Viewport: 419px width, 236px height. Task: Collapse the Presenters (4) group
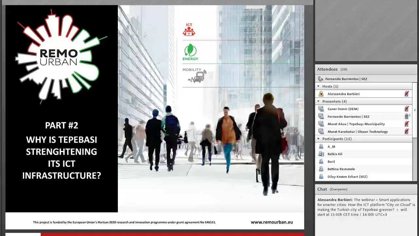(x=318, y=102)
